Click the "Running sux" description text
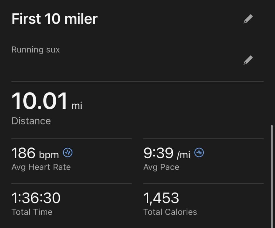The image size is (275, 228). (35, 50)
